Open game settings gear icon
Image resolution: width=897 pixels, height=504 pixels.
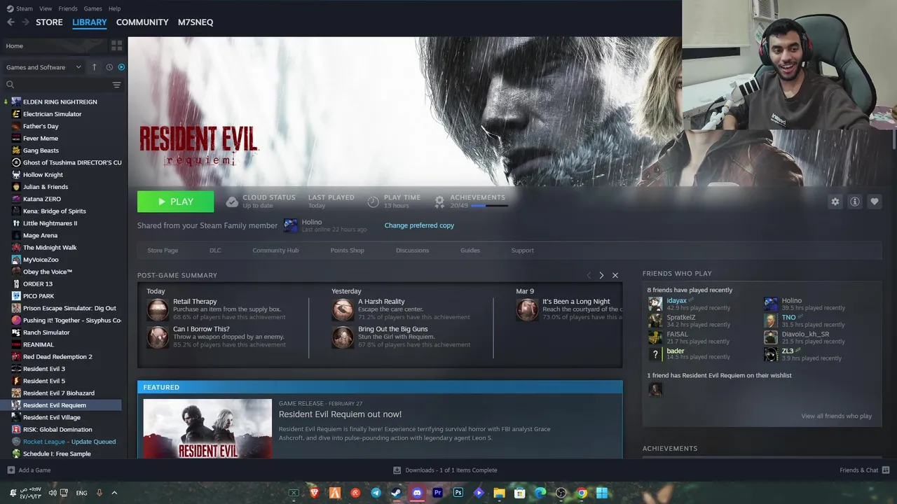tap(835, 202)
